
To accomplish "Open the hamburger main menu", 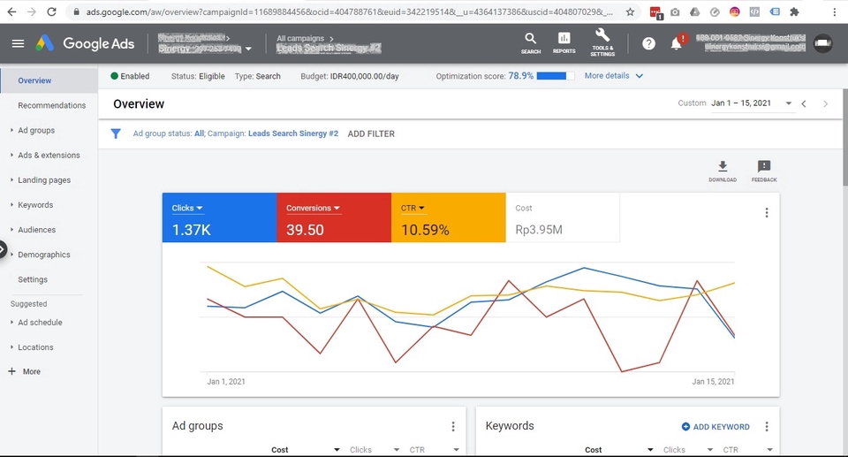I will [18, 43].
